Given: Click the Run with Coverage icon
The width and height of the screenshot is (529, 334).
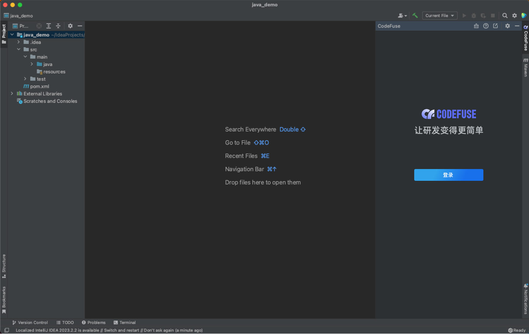Looking at the screenshot, I should pyautogui.click(x=483, y=15).
